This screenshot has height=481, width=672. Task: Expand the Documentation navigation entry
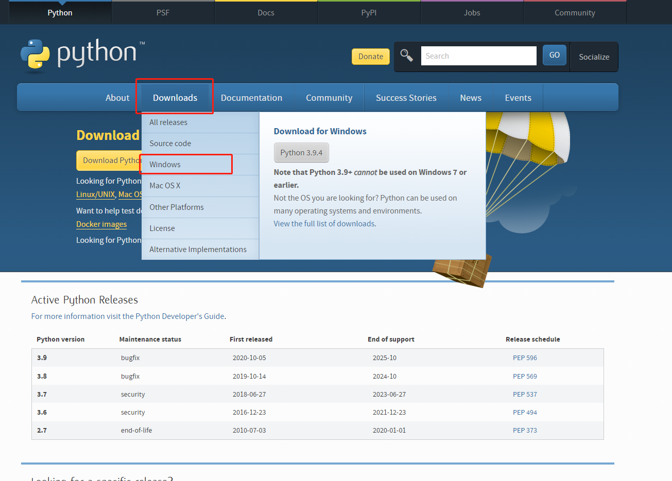pos(251,97)
